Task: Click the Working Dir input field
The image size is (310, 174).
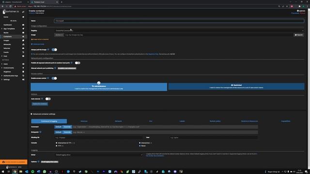Action: coord(98,138)
